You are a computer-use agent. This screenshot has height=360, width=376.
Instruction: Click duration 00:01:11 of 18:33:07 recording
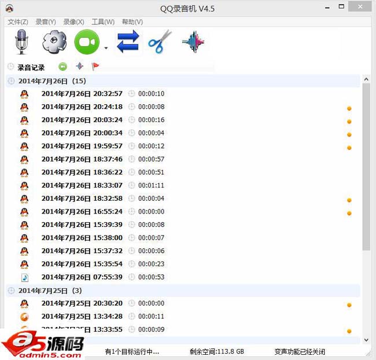pos(152,185)
